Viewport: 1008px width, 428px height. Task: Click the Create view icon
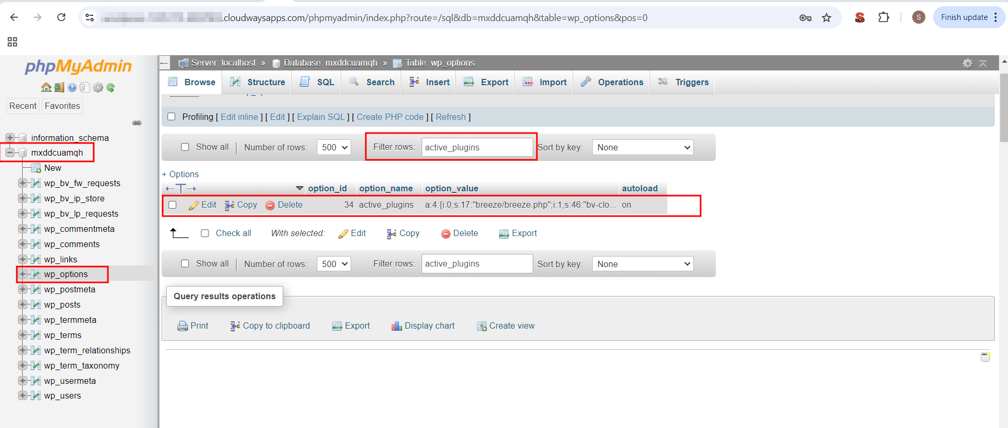tap(482, 326)
